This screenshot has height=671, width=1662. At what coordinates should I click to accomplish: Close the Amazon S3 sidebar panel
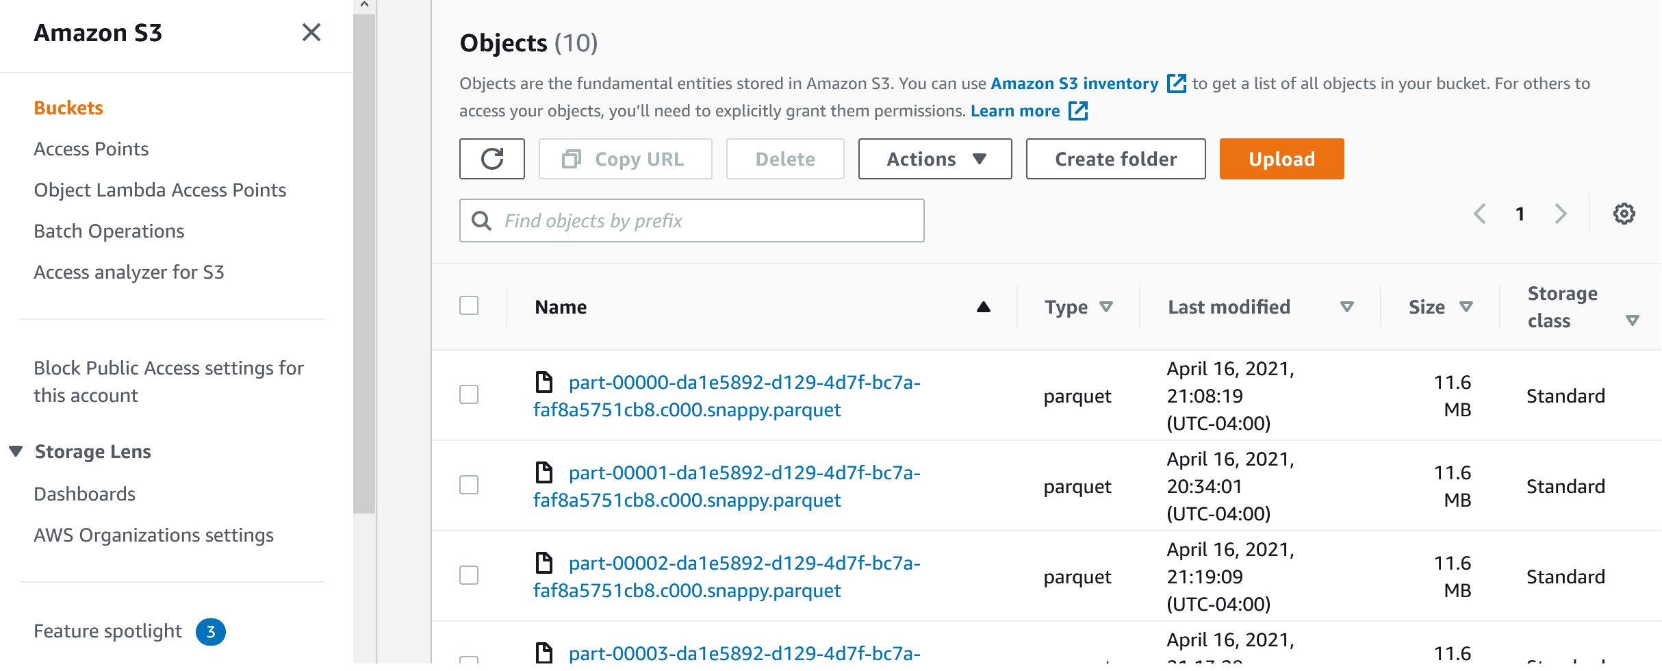(x=311, y=32)
